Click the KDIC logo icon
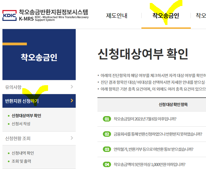The width and height of the screenshot is (206, 169). click(x=9, y=15)
